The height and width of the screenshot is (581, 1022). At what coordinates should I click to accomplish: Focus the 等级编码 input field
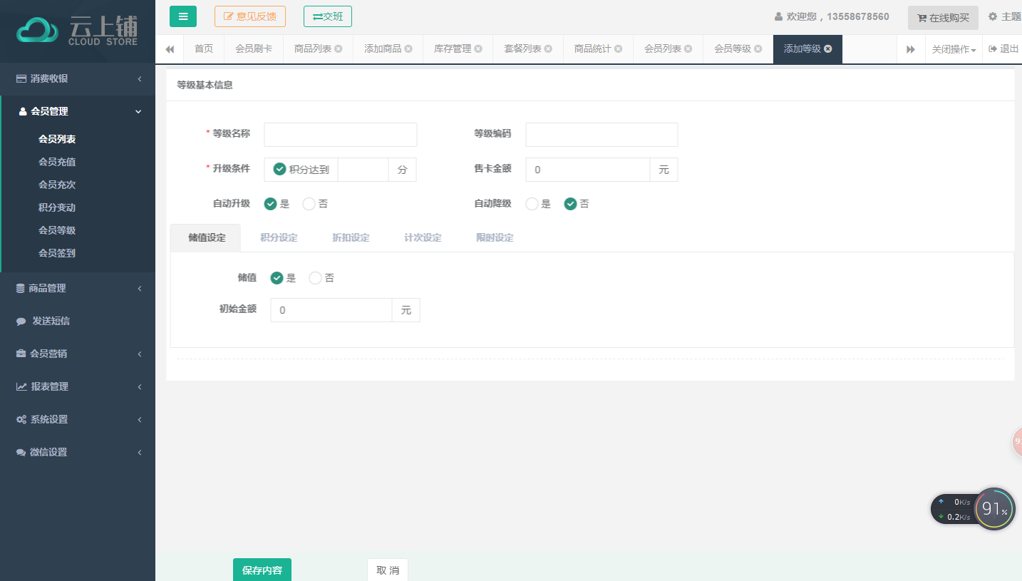[602, 135]
